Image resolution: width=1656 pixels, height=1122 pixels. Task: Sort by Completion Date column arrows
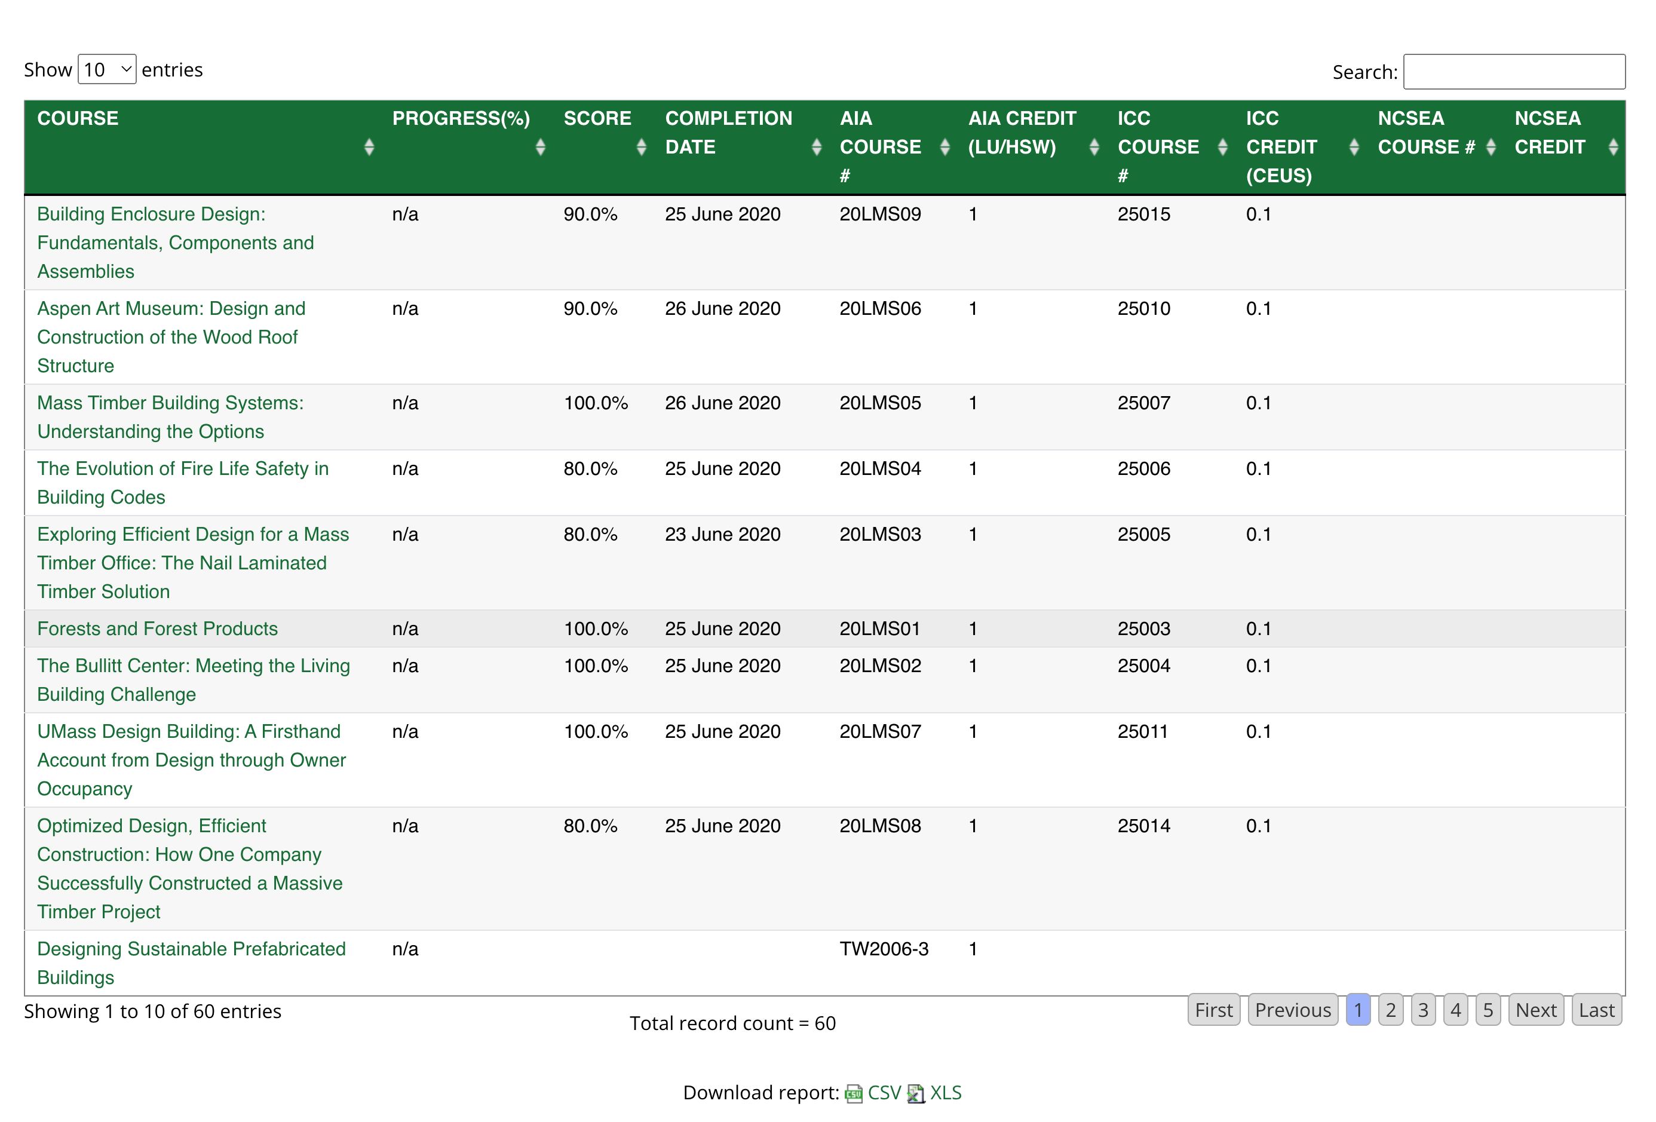817,147
